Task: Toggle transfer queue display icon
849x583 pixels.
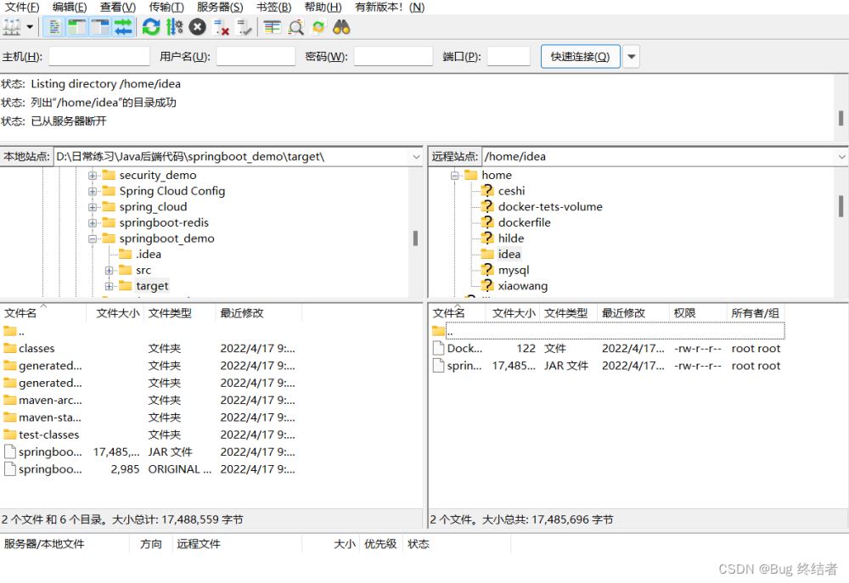Action: pyautogui.click(x=124, y=27)
